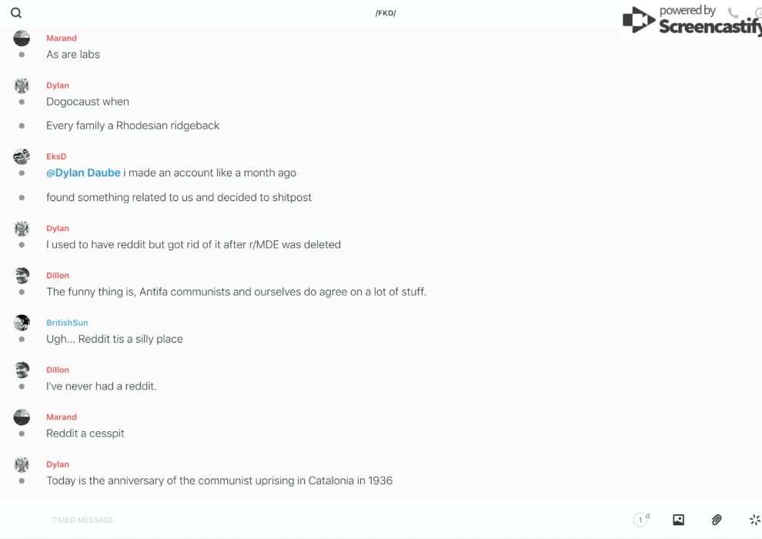Select message about Catalonia uprising anniversary
Viewport: 762px width, 539px height.
pos(219,480)
